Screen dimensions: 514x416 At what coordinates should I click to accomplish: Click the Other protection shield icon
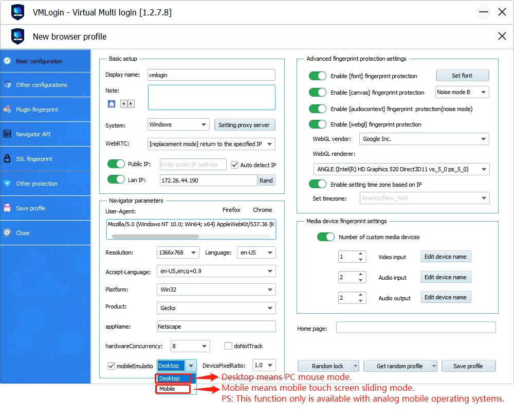click(x=7, y=184)
